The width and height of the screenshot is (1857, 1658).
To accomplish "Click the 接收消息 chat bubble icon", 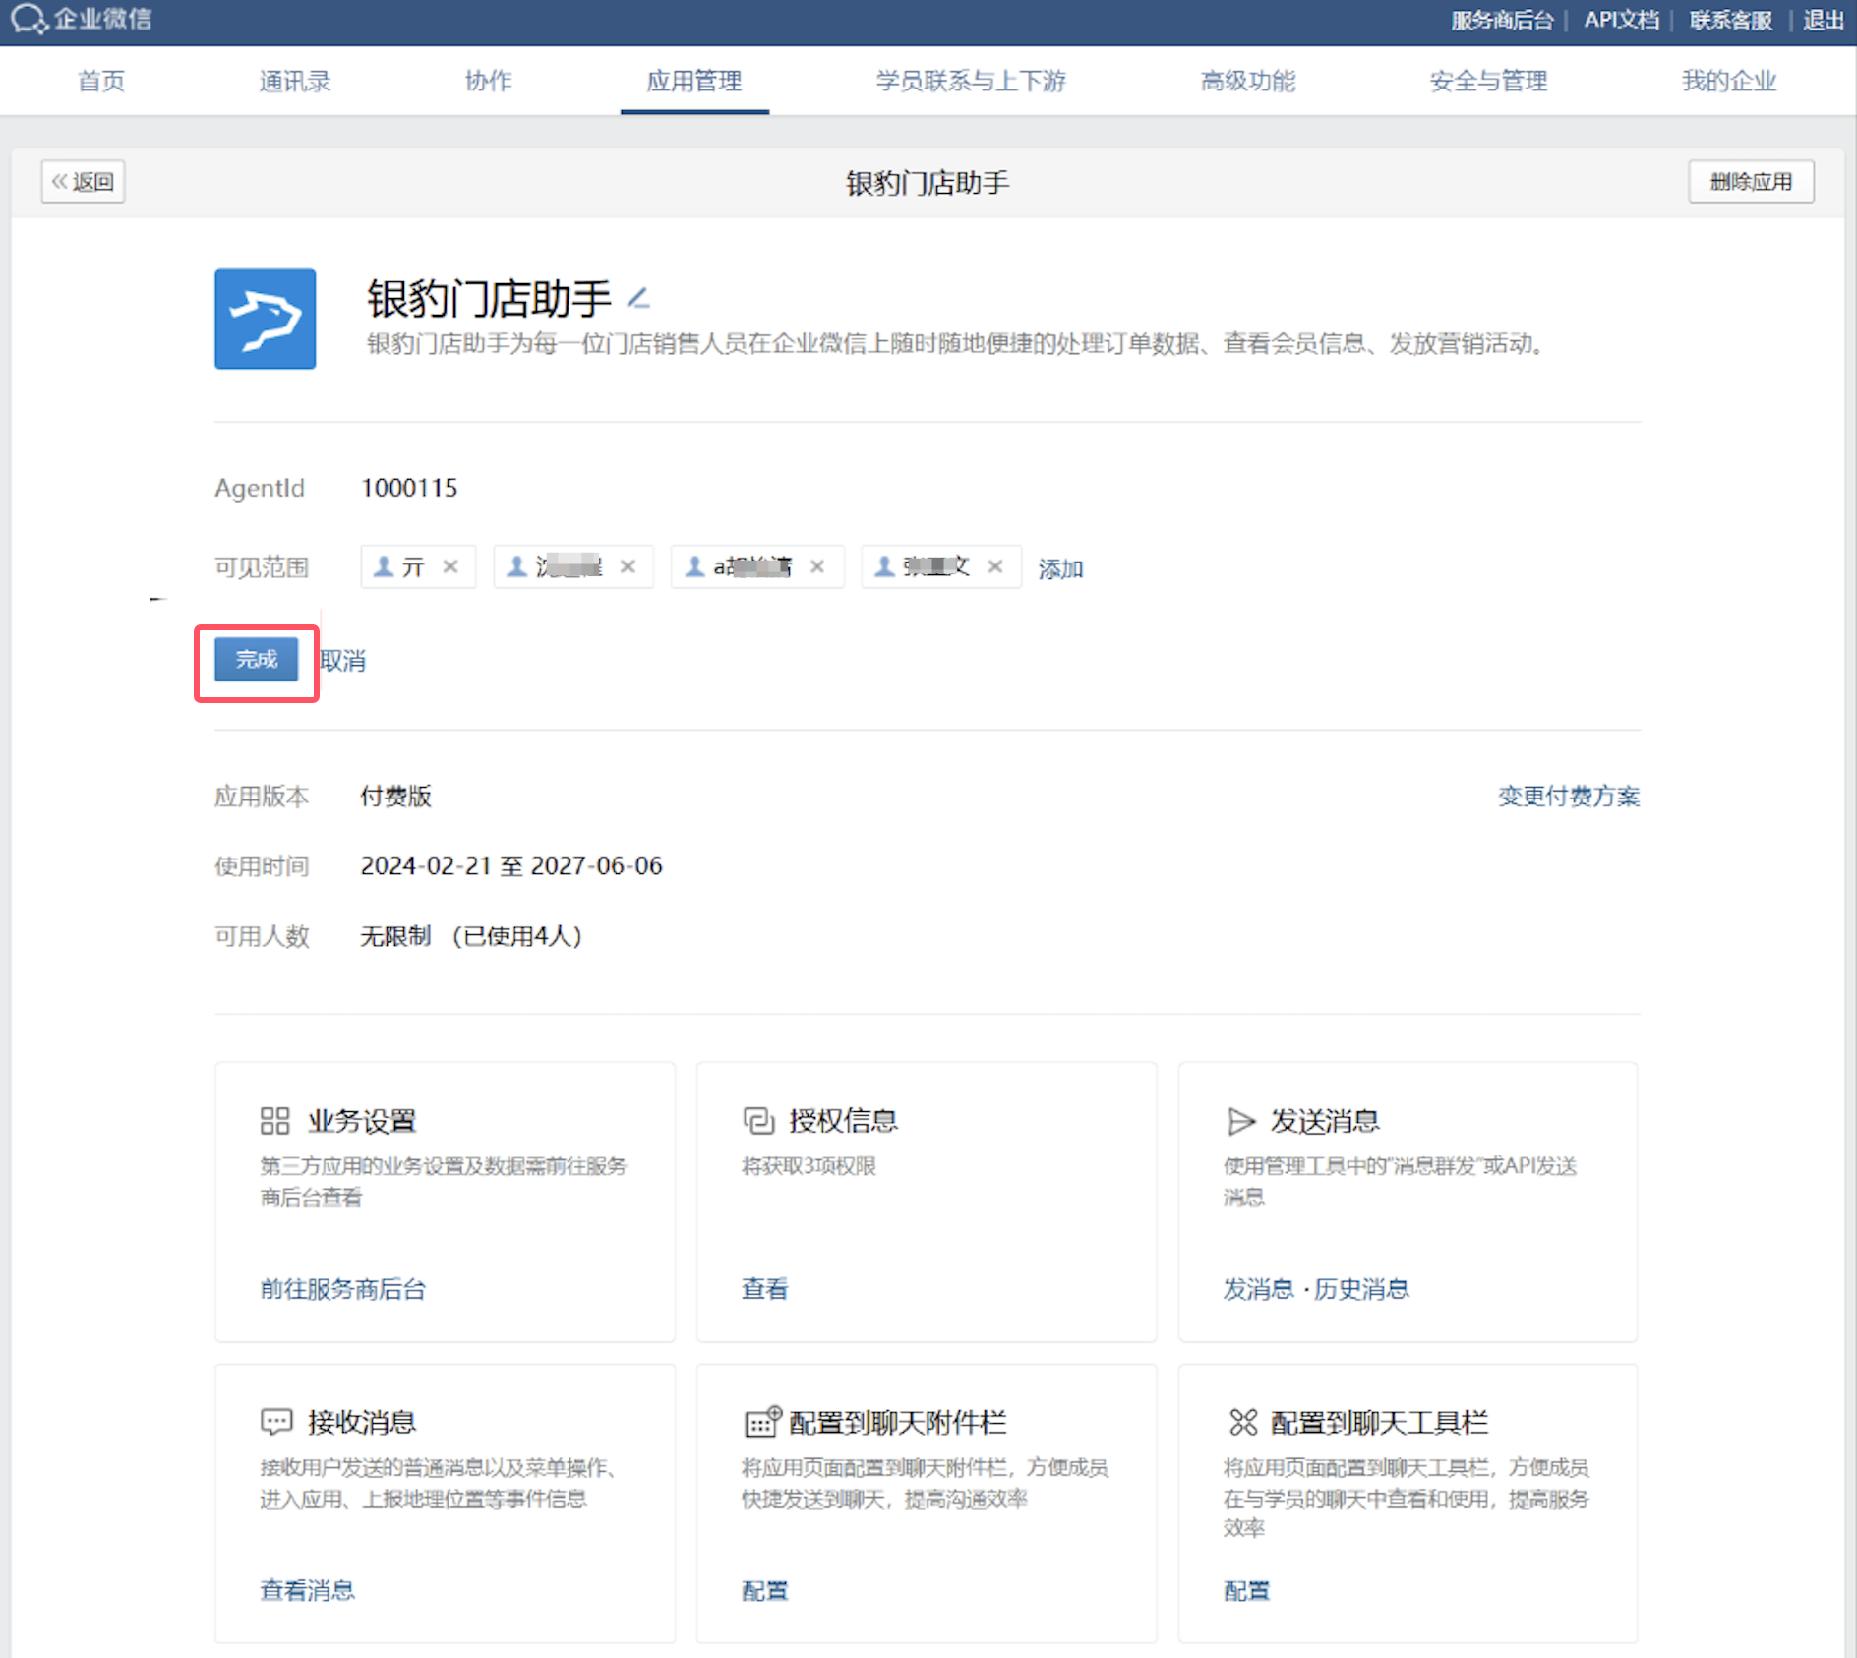I will (276, 1422).
